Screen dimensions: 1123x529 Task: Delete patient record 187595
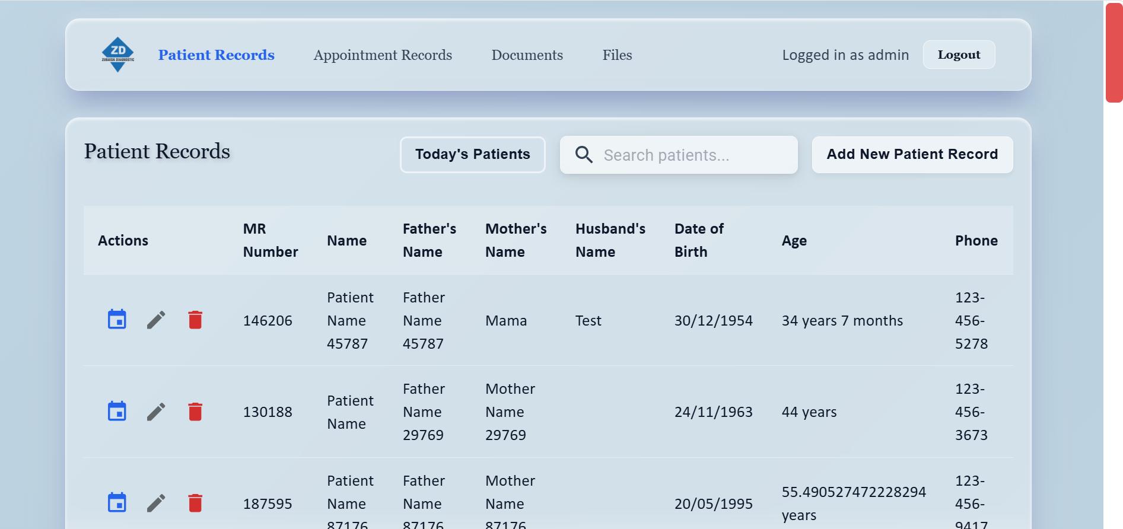[195, 503]
